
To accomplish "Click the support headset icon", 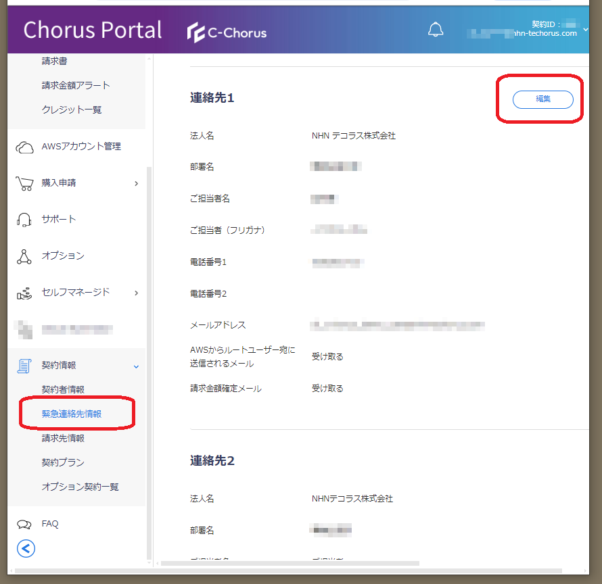I will [24, 220].
